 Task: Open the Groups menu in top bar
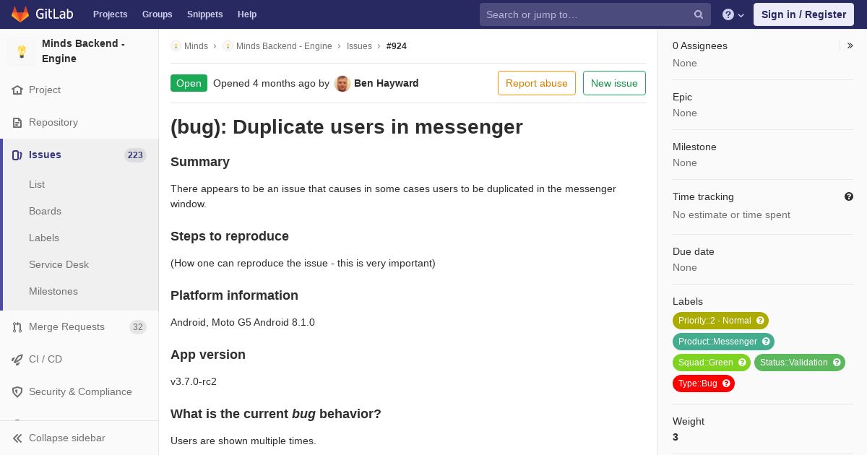click(x=158, y=14)
